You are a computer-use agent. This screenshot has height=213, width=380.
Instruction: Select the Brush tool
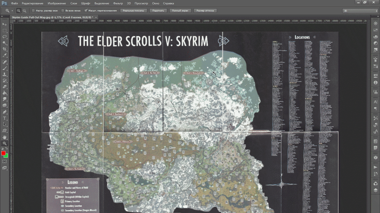(x=4, y=68)
